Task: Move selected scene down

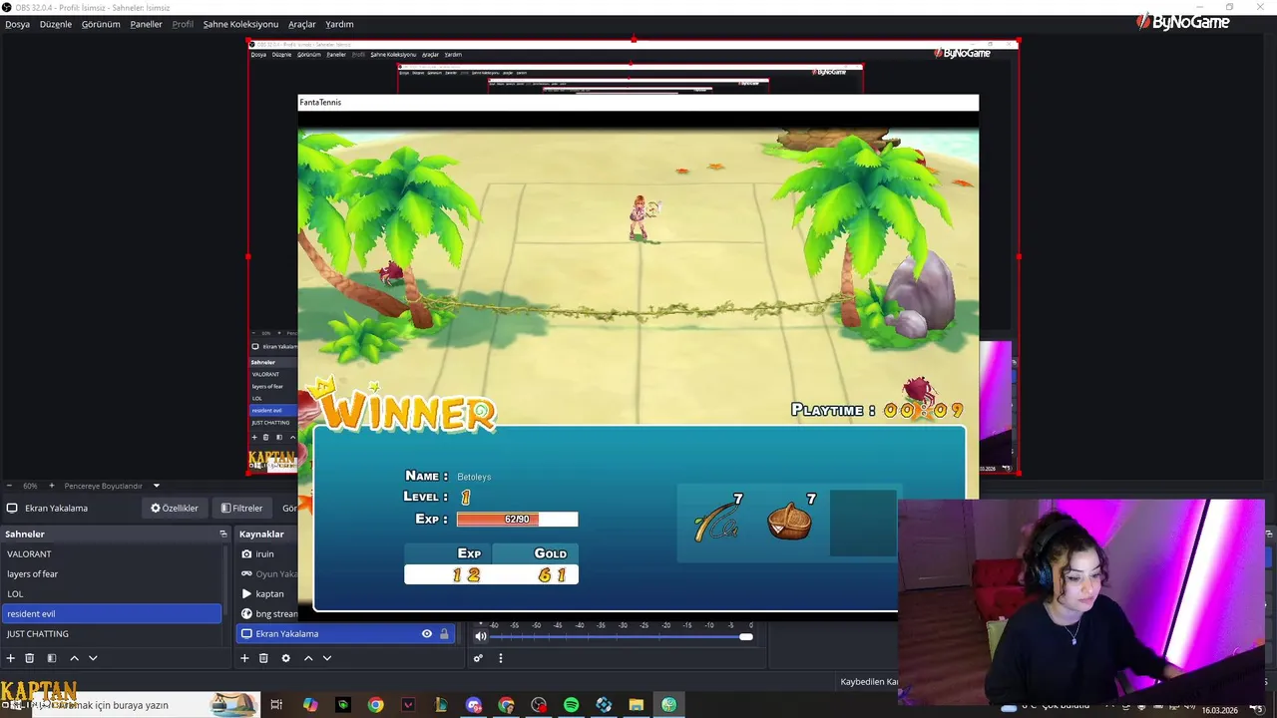Action: point(93,658)
